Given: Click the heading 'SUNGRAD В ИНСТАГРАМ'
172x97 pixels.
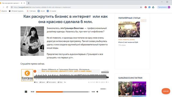Looking at the screenshot, I should point(130,78).
